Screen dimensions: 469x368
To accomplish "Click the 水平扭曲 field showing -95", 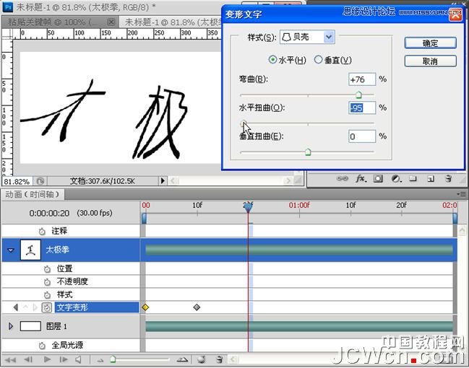I will [x=362, y=108].
